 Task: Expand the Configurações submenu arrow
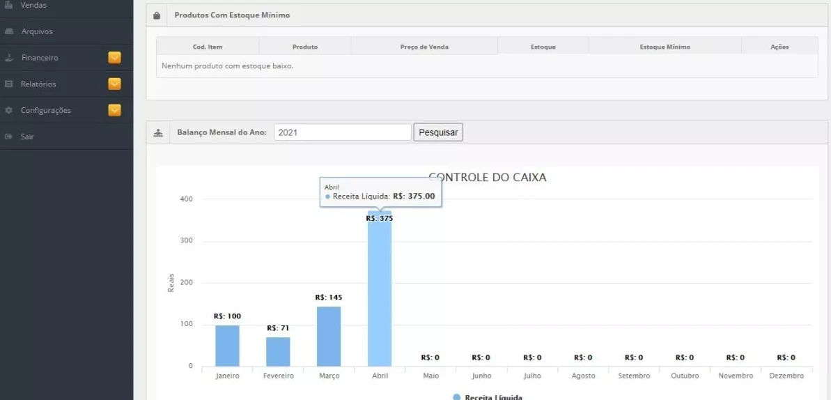coord(115,110)
